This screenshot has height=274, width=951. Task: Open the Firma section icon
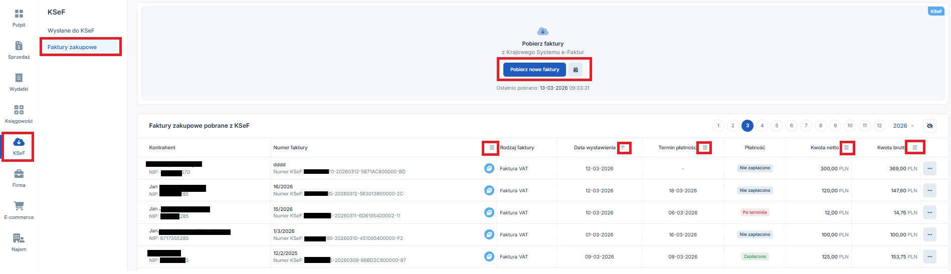(x=19, y=174)
